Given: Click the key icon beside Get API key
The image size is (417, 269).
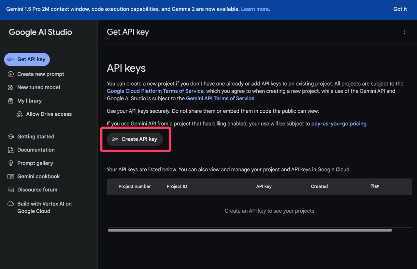Looking at the screenshot, I should (x=11, y=59).
